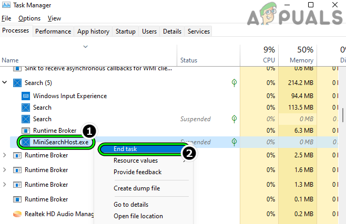Open the File menu
This screenshot has width=346, height=224.
[6, 18]
